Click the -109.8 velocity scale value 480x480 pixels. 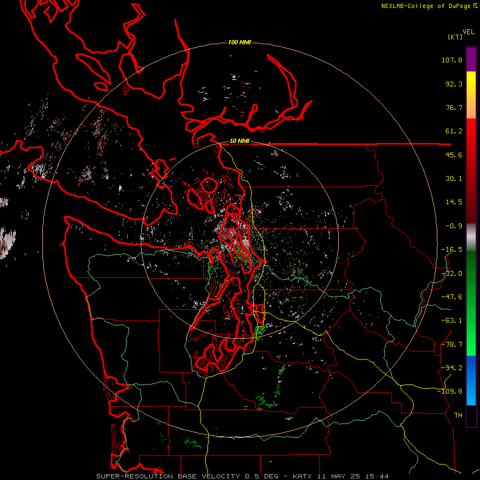(450, 391)
